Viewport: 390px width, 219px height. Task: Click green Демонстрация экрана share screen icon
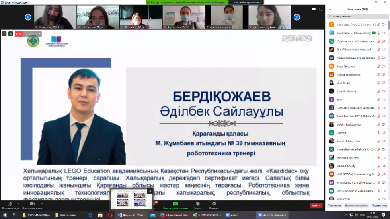[175, 203]
